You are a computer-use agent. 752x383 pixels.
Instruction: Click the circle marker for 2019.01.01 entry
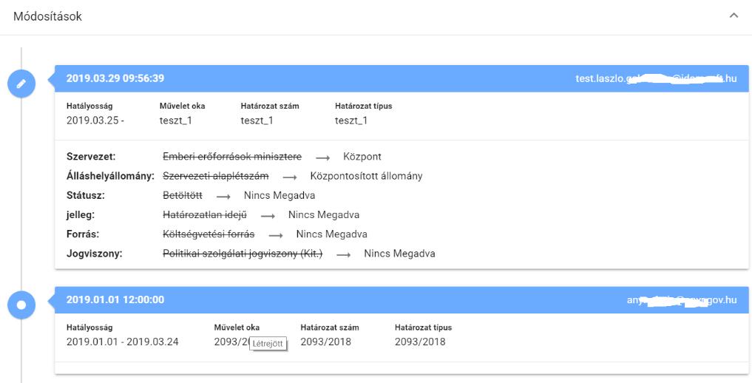pyautogui.click(x=21, y=305)
